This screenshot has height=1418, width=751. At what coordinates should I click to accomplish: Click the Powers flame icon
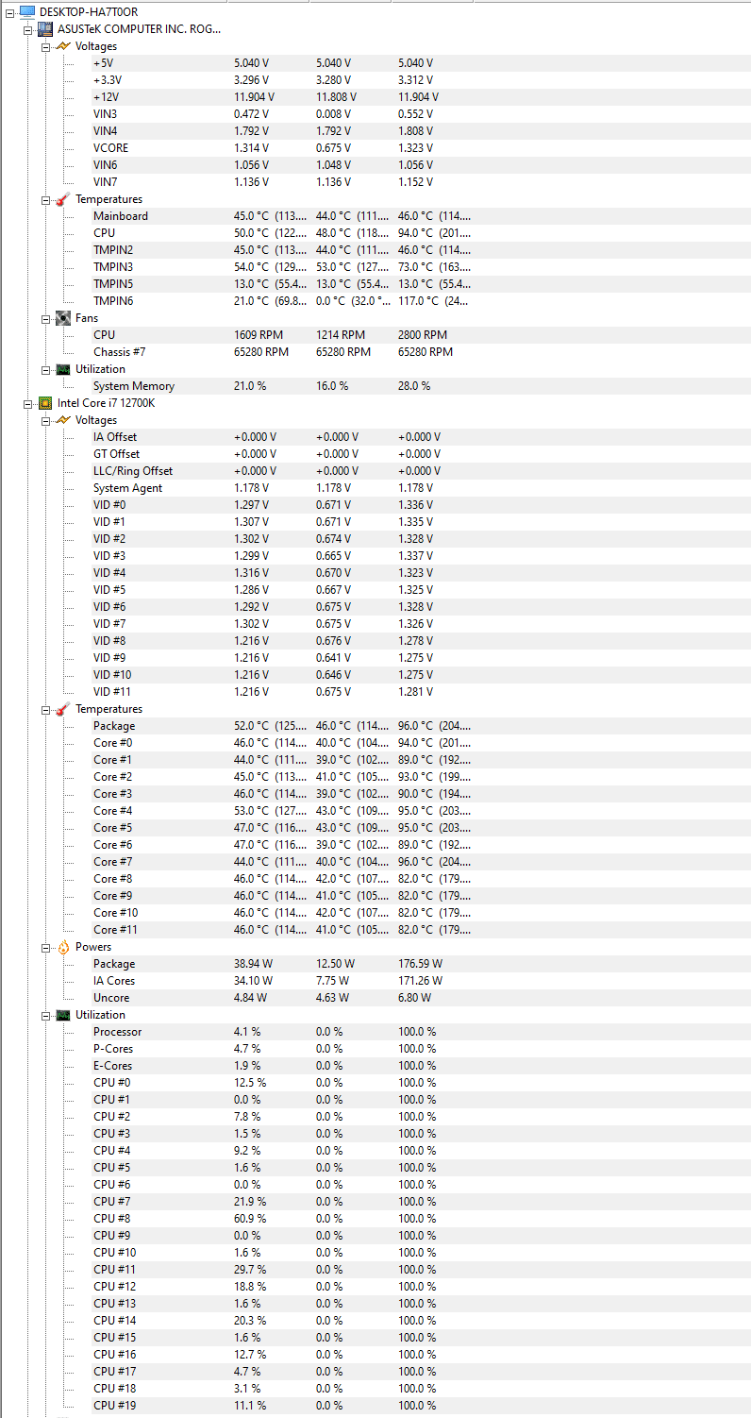pyautogui.click(x=63, y=947)
